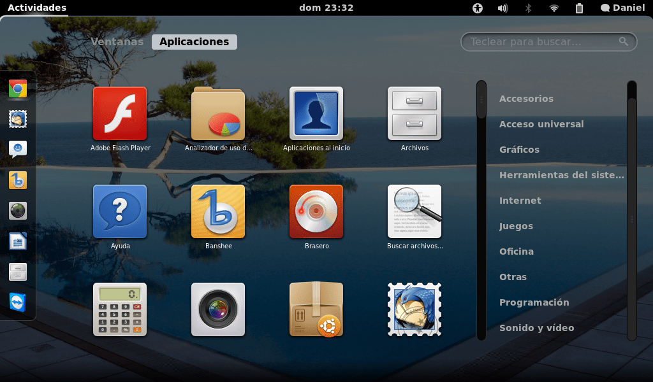This screenshot has width=653, height=382.
Task: Show Otras category applications
Action: 513,277
